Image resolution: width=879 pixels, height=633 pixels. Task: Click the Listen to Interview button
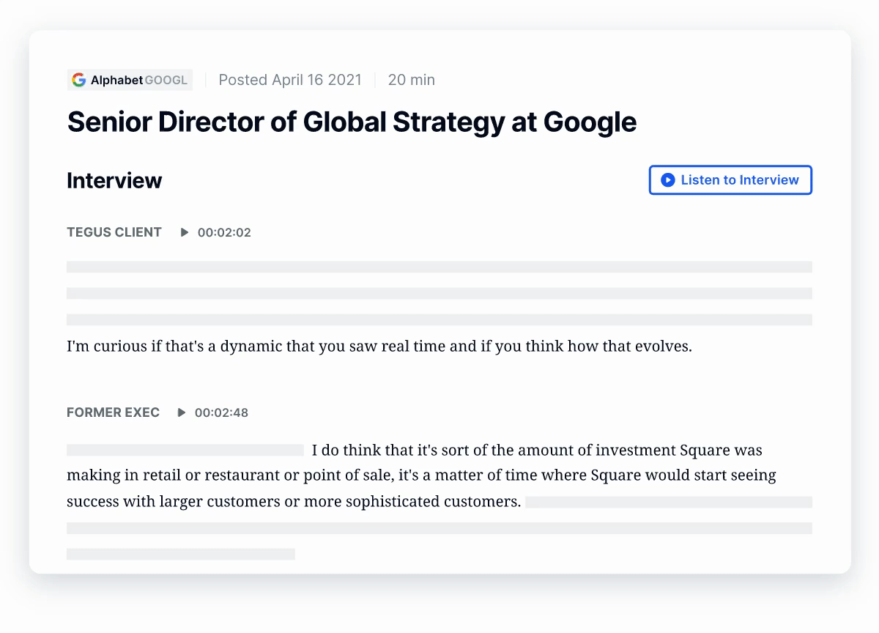(x=730, y=179)
